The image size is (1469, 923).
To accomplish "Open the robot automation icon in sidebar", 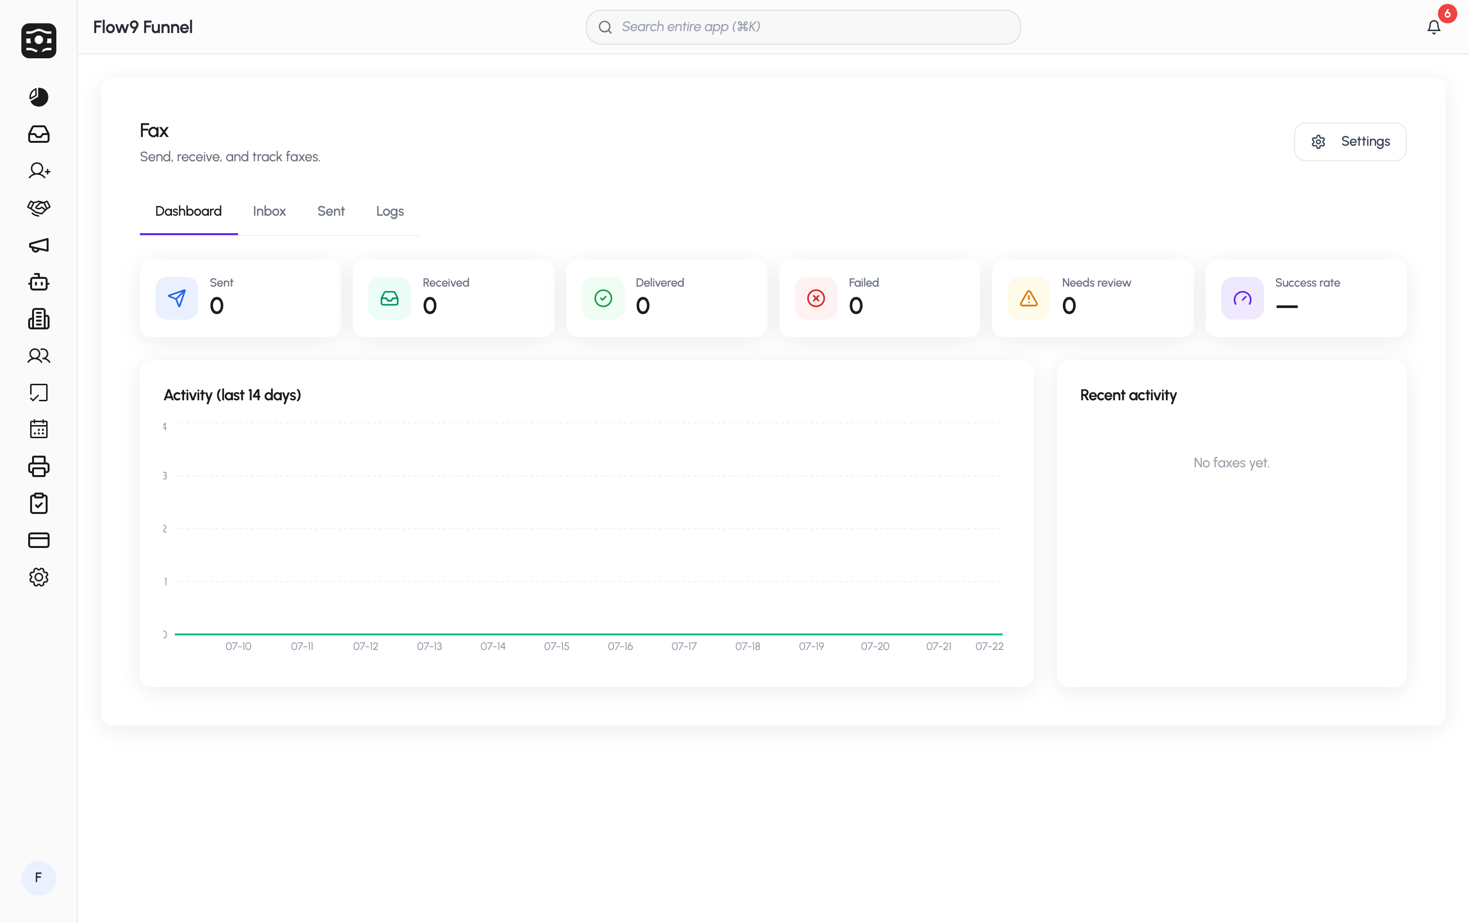I will tap(38, 282).
